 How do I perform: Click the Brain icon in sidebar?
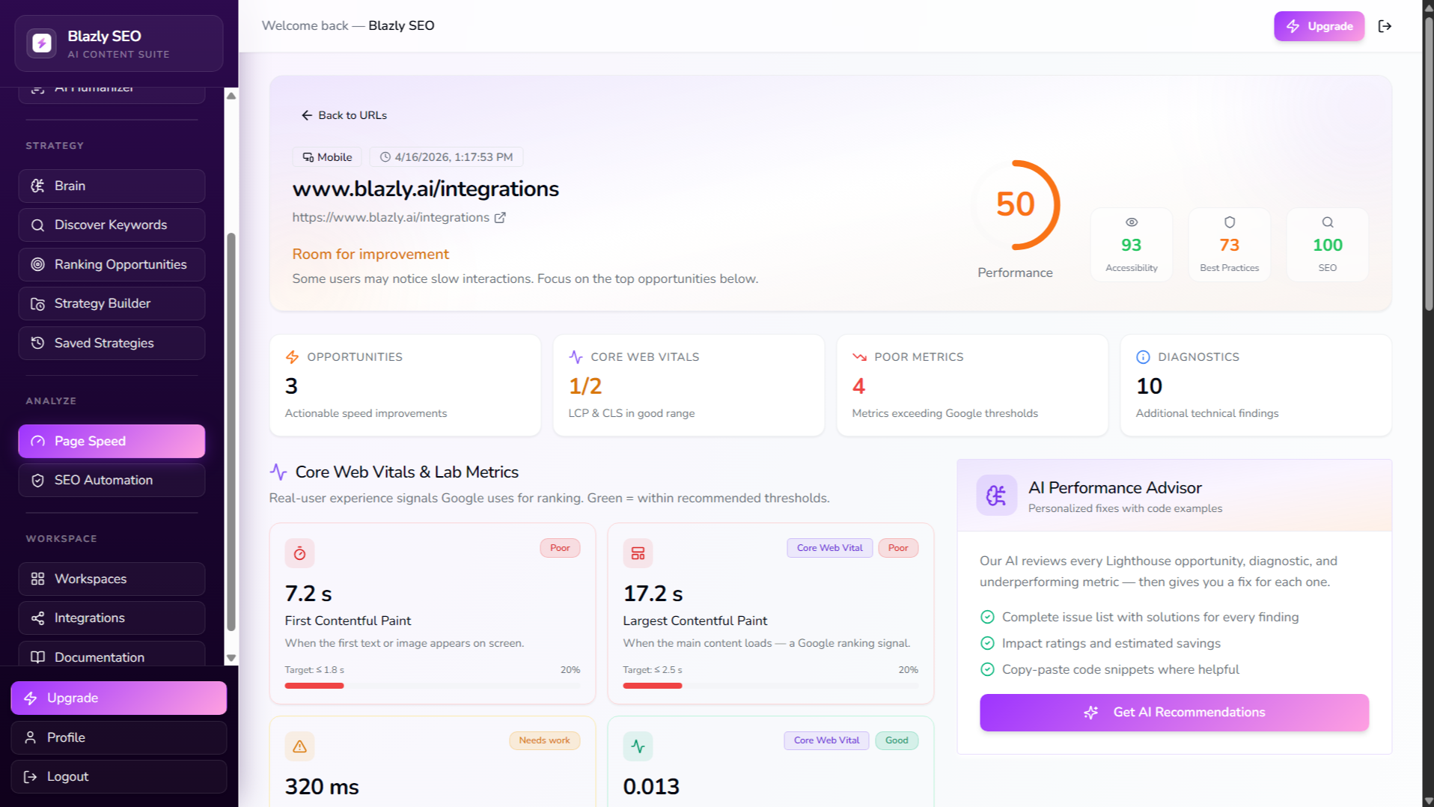point(37,186)
